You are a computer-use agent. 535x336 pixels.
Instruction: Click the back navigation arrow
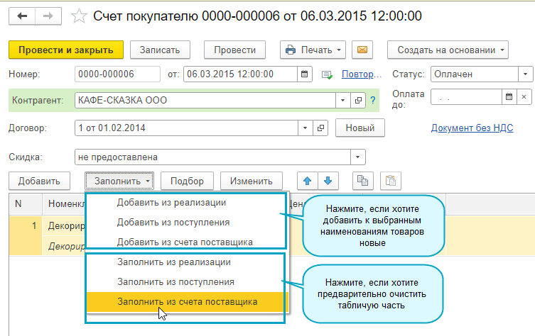(22, 15)
